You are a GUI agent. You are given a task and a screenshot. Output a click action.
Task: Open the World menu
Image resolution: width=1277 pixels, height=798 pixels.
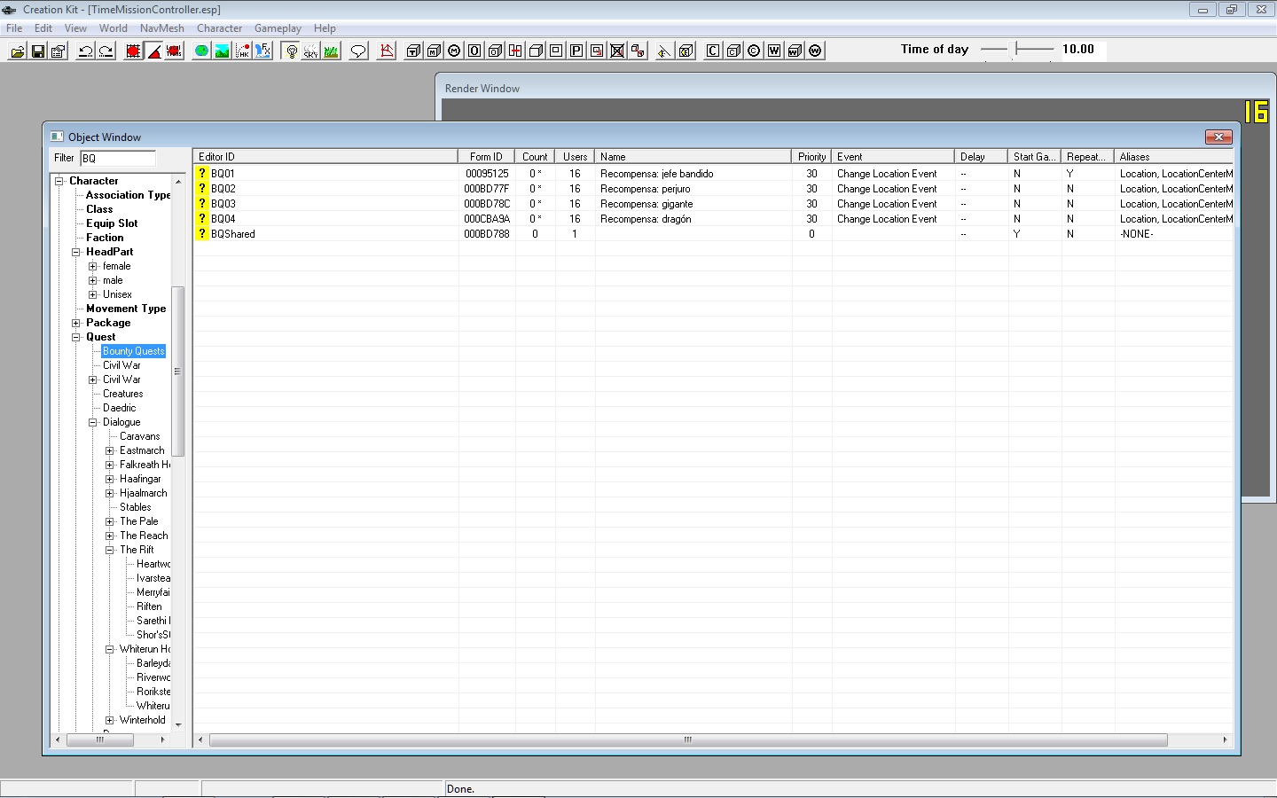click(x=114, y=28)
